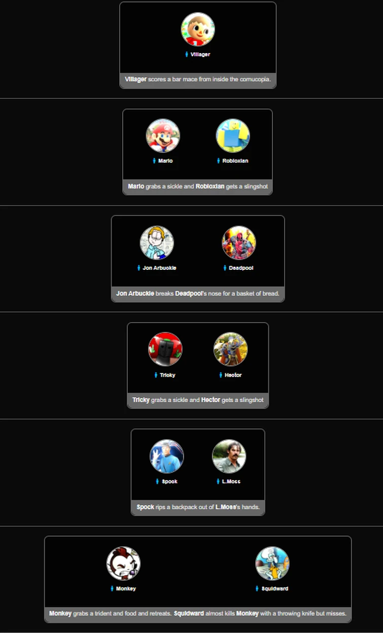Open Robloxian's avatar image
383x633 pixels.
pyautogui.click(x=233, y=136)
